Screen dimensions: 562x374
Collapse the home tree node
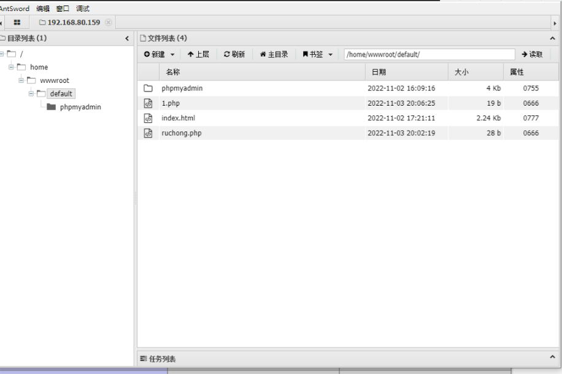click(x=11, y=67)
